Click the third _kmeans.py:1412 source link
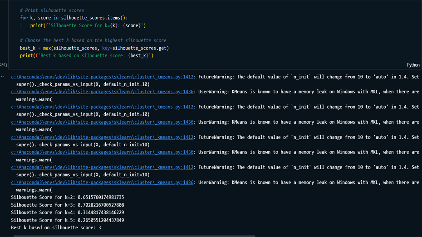422x237 pixels. pyautogui.click(x=102, y=137)
